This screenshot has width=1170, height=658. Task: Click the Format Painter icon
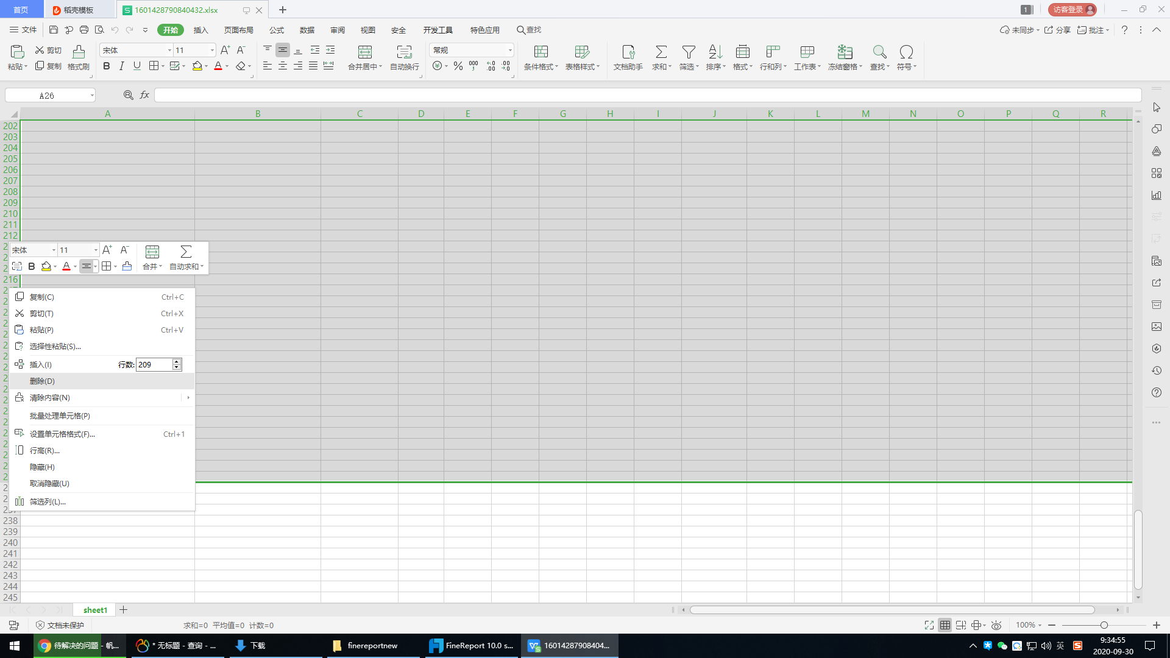79,51
